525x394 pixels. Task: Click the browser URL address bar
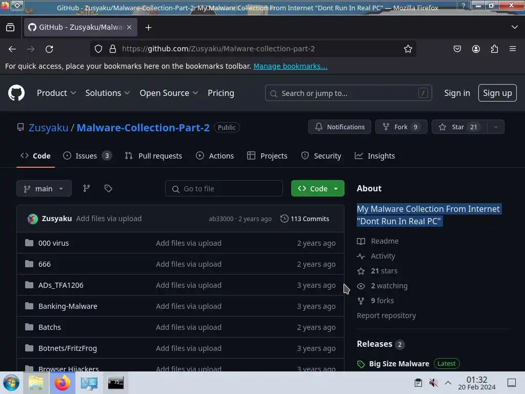tap(253, 49)
